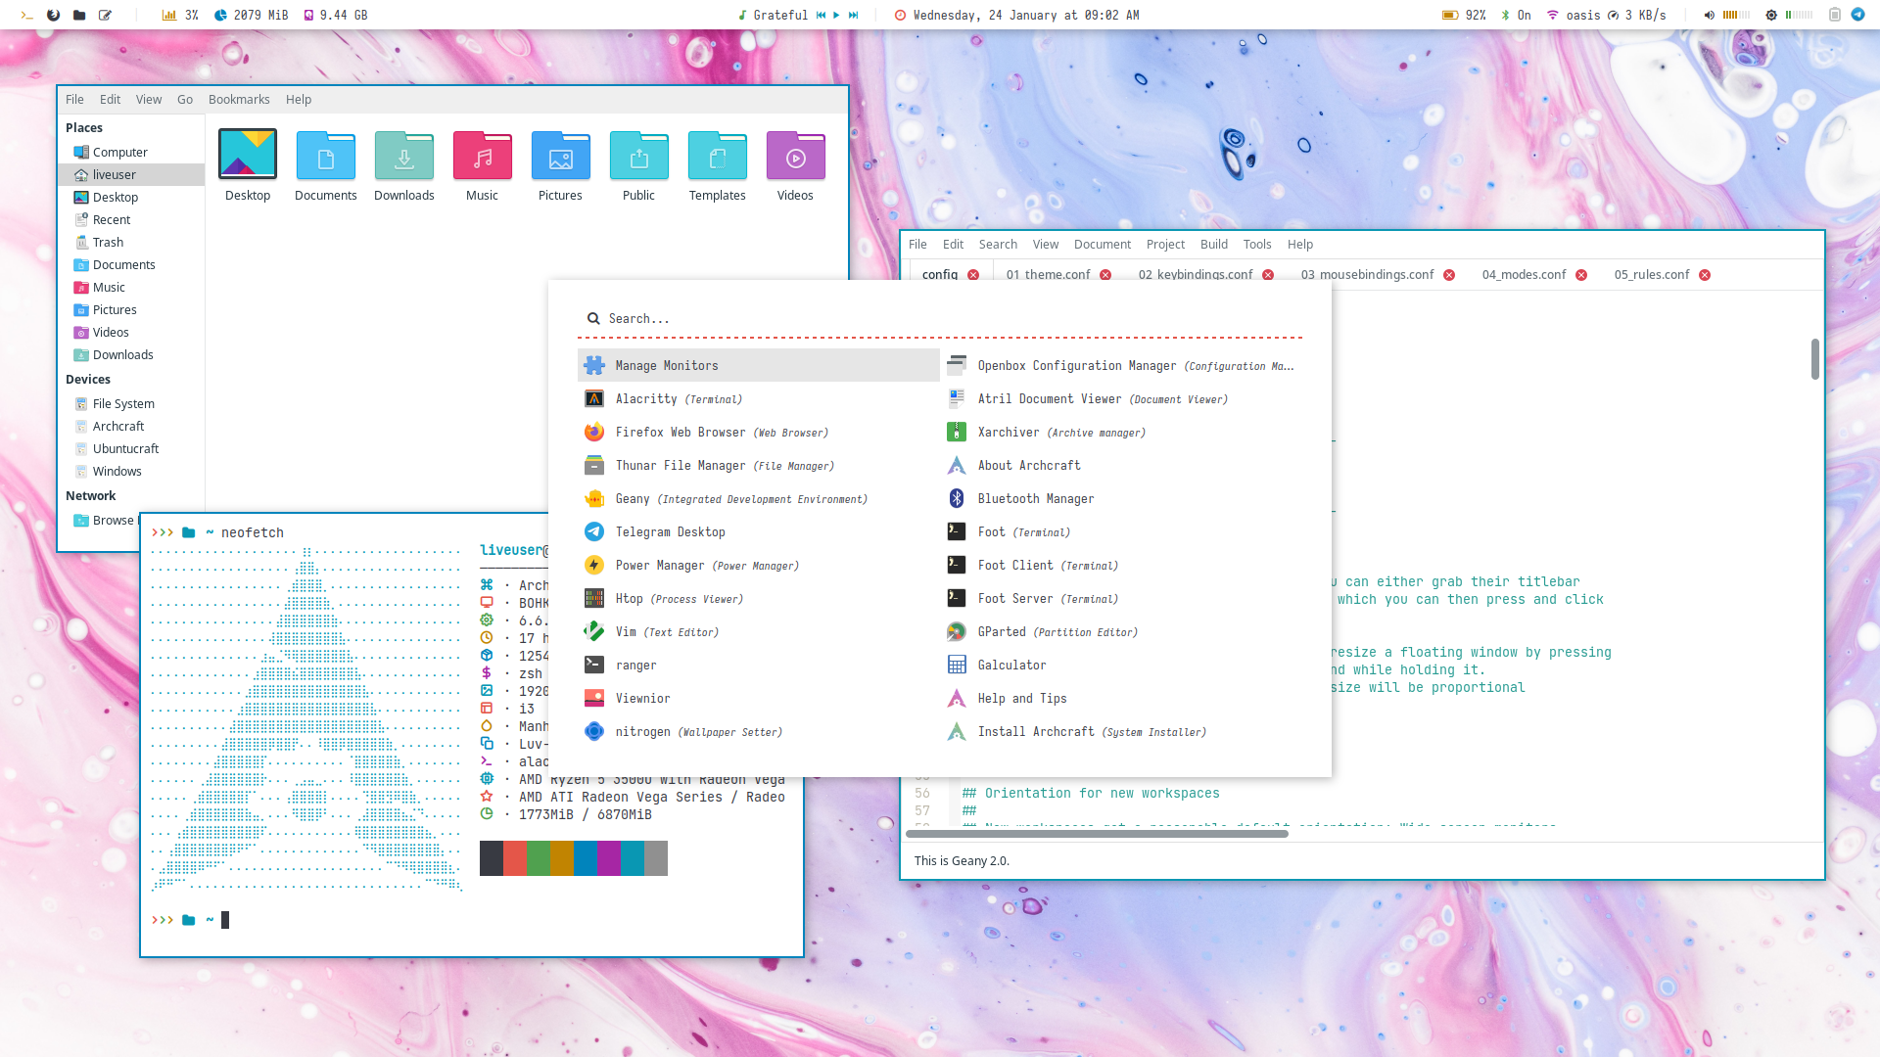Open Telegram Desktop entry in launcher
Screen dimensions: 1880x1057
point(670,531)
